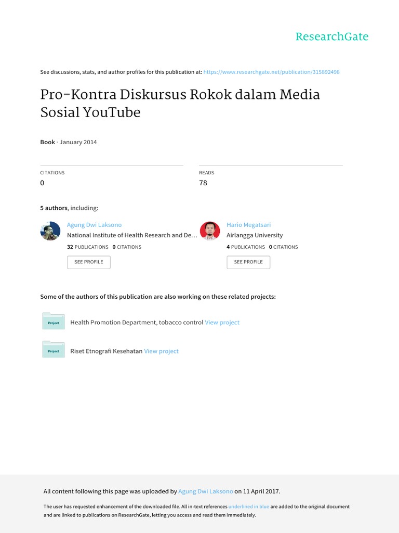Click SEE PROFILE under Hario Megatsari
The width and height of the screenshot is (399, 533).
pyautogui.click(x=248, y=262)
